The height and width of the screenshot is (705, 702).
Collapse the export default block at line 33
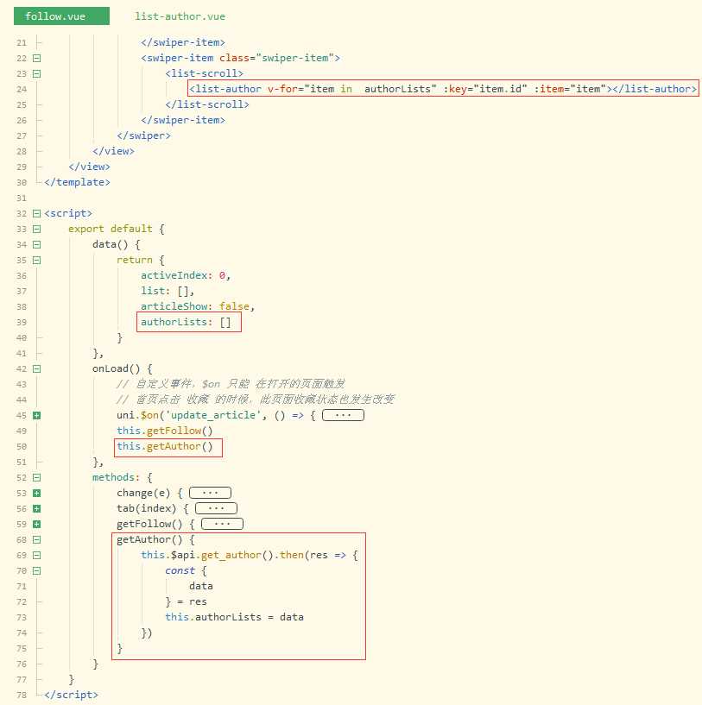pyautogui.click(x=37, y=230)
